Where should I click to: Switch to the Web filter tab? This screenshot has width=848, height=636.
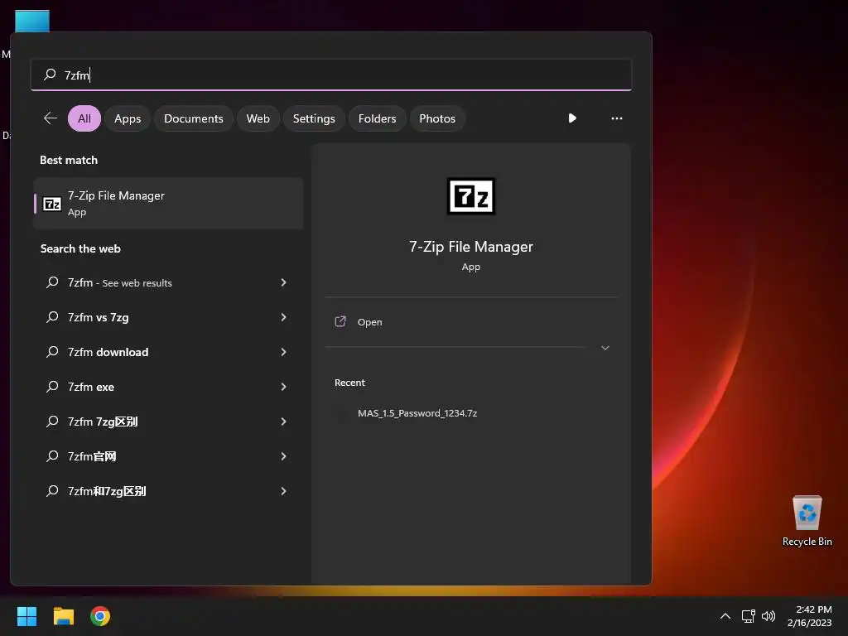tap(258, 118)
